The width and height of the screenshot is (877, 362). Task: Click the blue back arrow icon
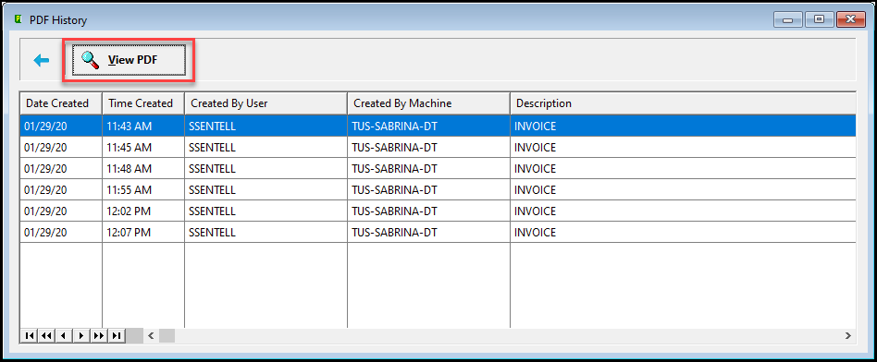pyautogui.click(x=42, y=60)
